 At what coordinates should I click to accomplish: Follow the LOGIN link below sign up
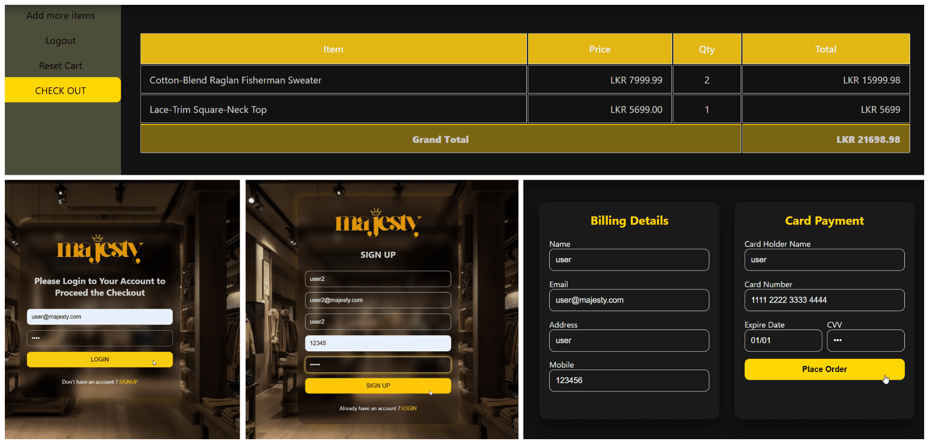(409, 408)
